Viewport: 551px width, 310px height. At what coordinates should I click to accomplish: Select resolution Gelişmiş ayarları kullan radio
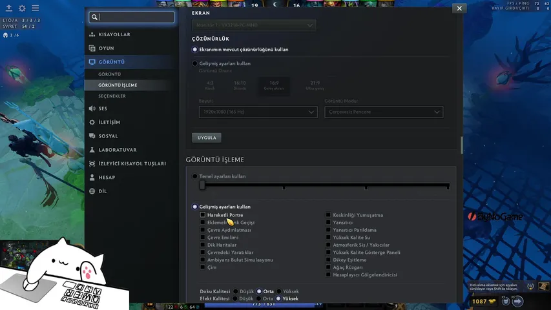coord(194,64)
